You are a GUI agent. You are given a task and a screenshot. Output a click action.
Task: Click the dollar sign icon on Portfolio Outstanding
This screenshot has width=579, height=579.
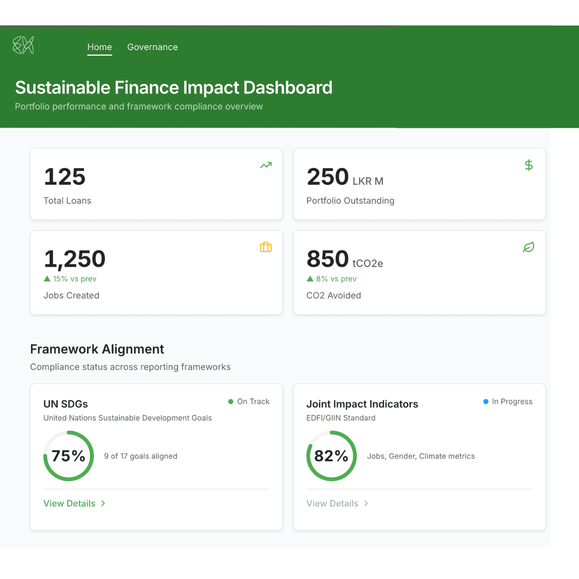pos(529,165)
